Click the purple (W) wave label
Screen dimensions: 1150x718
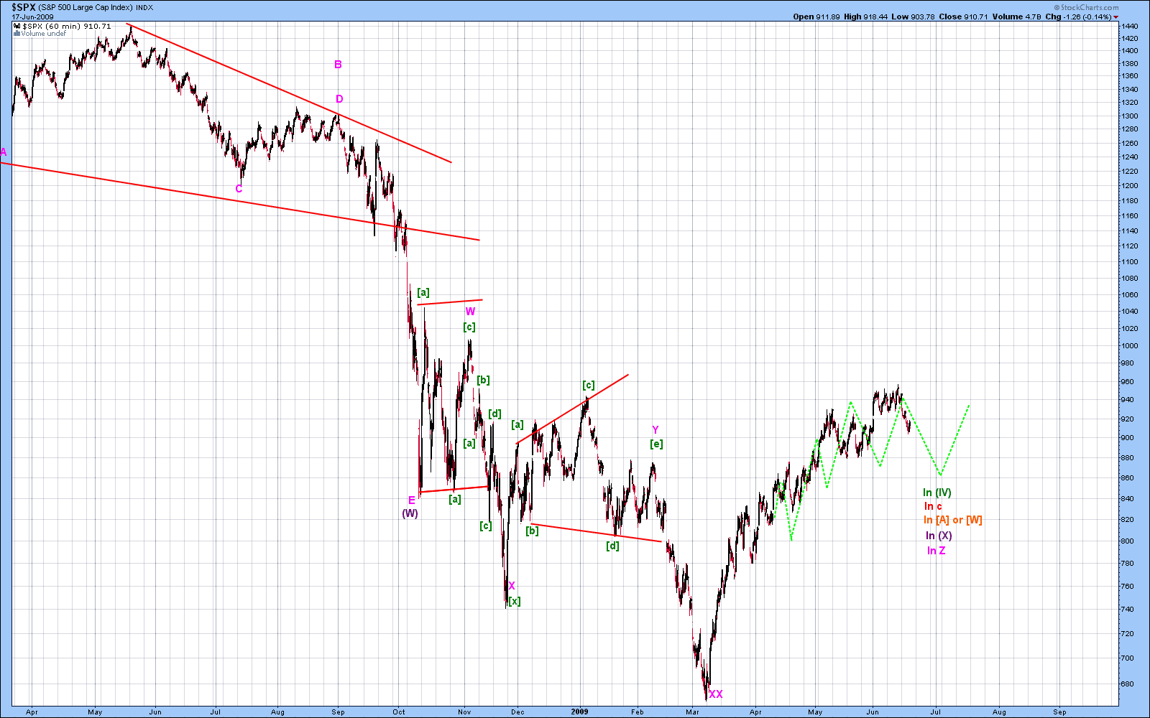tap(410, 513)
